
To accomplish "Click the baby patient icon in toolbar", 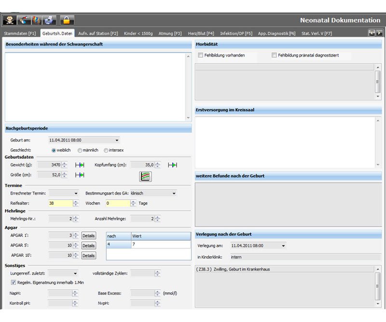I will click(10, 20).
